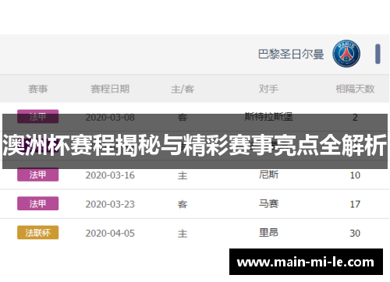Click the 法甲 tag on the 2020-03-08 row
The height and width of the screenshot is (282, 390).
[38, 117]
